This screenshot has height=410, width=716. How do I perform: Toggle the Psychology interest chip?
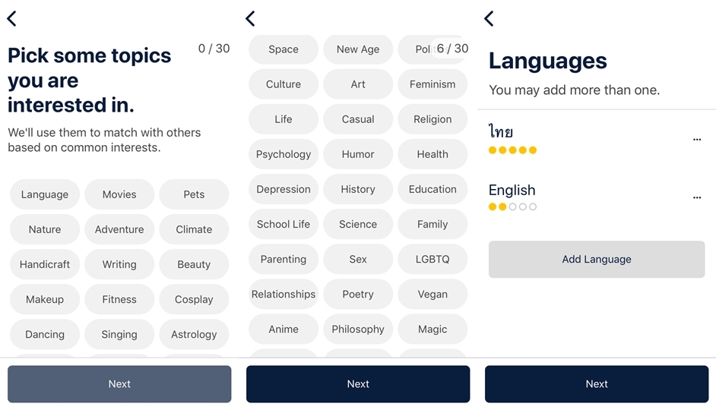[284, 154]
